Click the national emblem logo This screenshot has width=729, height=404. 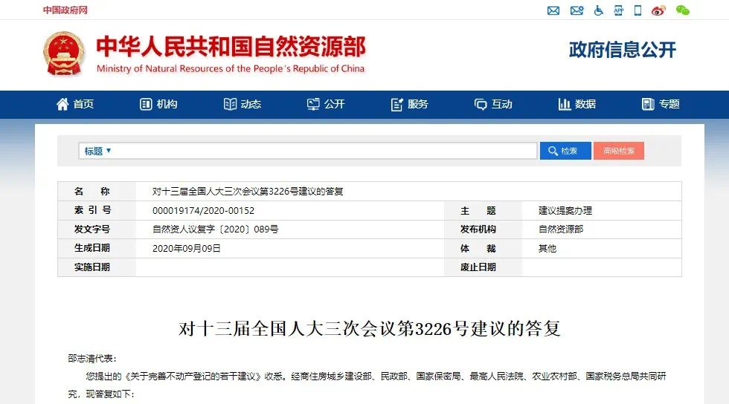64,54
